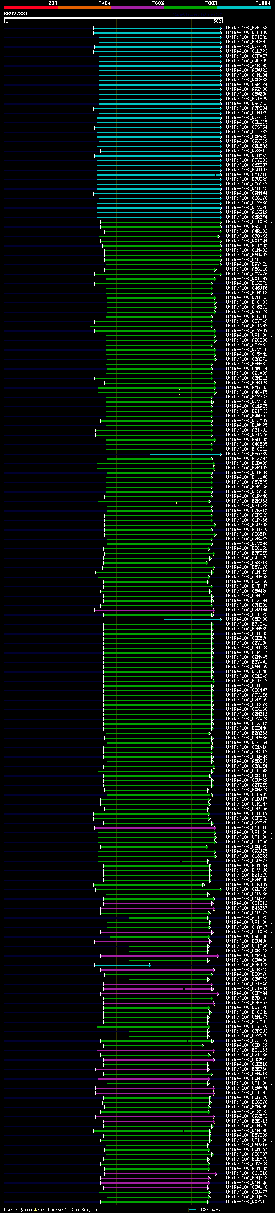Click the red 20% identity legend segment
This screenshot has width=275, height=1213.
(x=31, y=8)
